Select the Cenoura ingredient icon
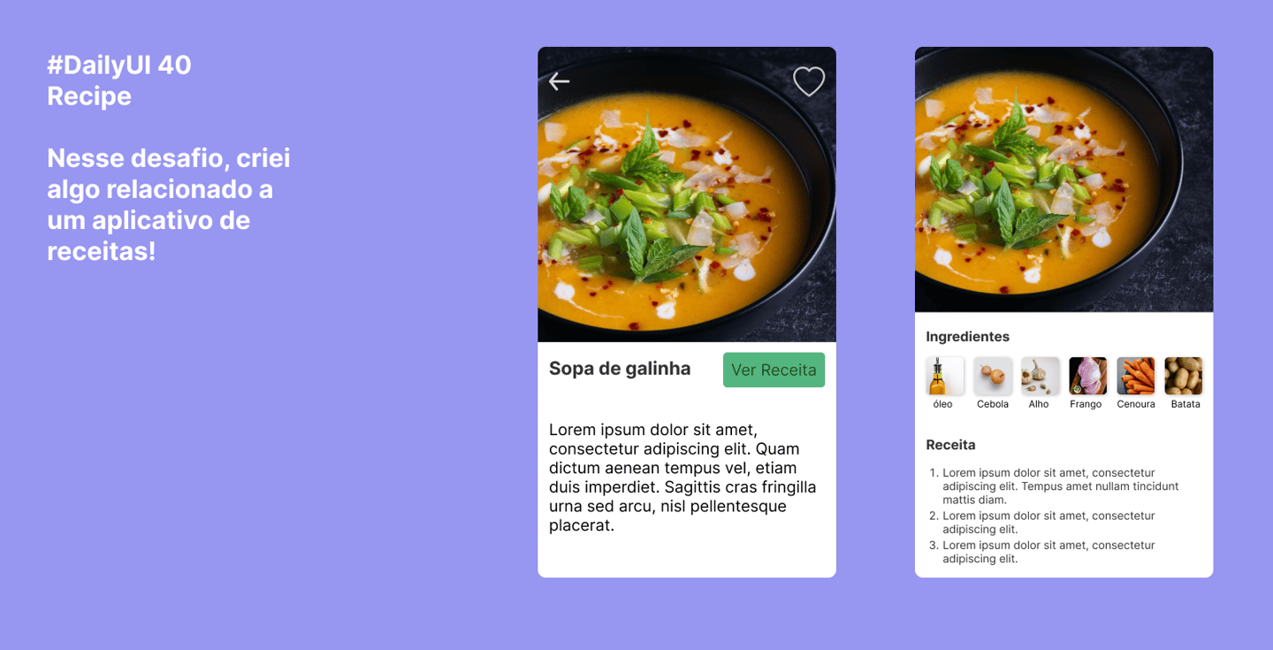1273x650 pixels. click(x=1136, y=376)
